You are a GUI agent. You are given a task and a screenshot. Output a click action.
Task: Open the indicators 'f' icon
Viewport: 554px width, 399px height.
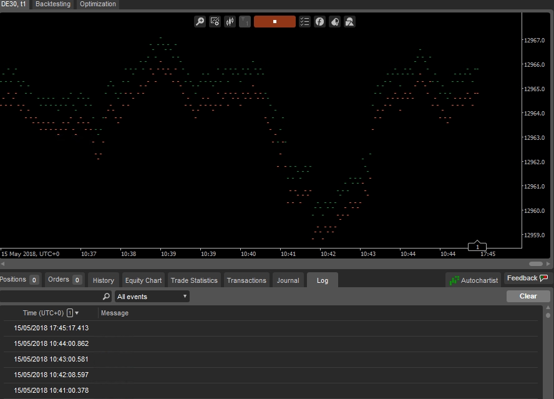tap(319, 22)
